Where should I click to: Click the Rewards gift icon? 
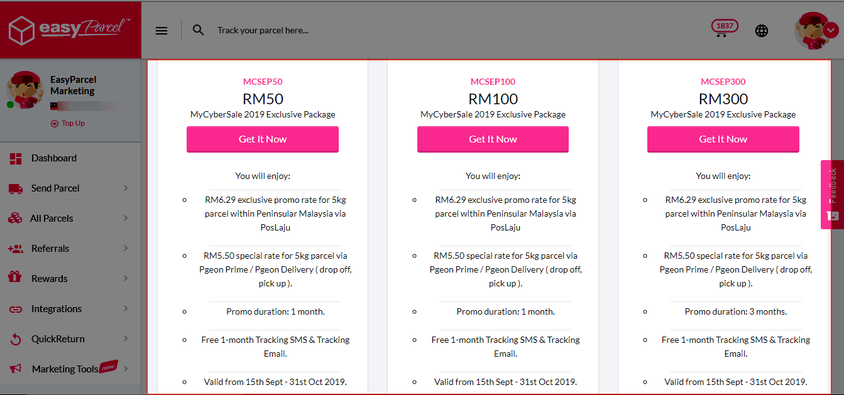pyautogui.click(x=16, y=278)
